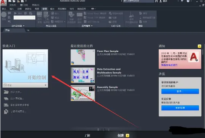Expand the 应用程序 panel arrow
The height and width of the screenshot is (138, 205).
[92, 26]
